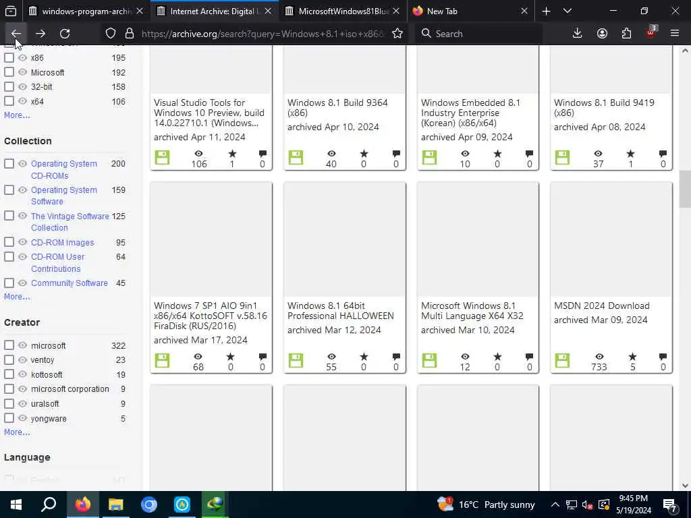Open the extensions puzzle-piece menu

point(626,34)
